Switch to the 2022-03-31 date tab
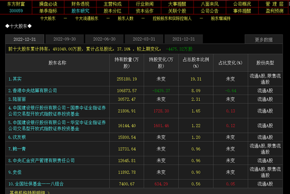 click(144, 39)
